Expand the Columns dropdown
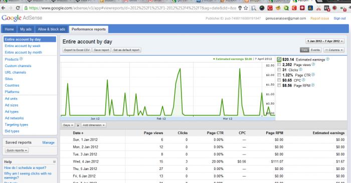The image size is (351, 183). click(334, 50)
